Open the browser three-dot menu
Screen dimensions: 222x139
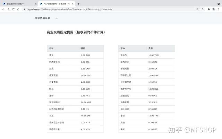[x=219, y=9]
